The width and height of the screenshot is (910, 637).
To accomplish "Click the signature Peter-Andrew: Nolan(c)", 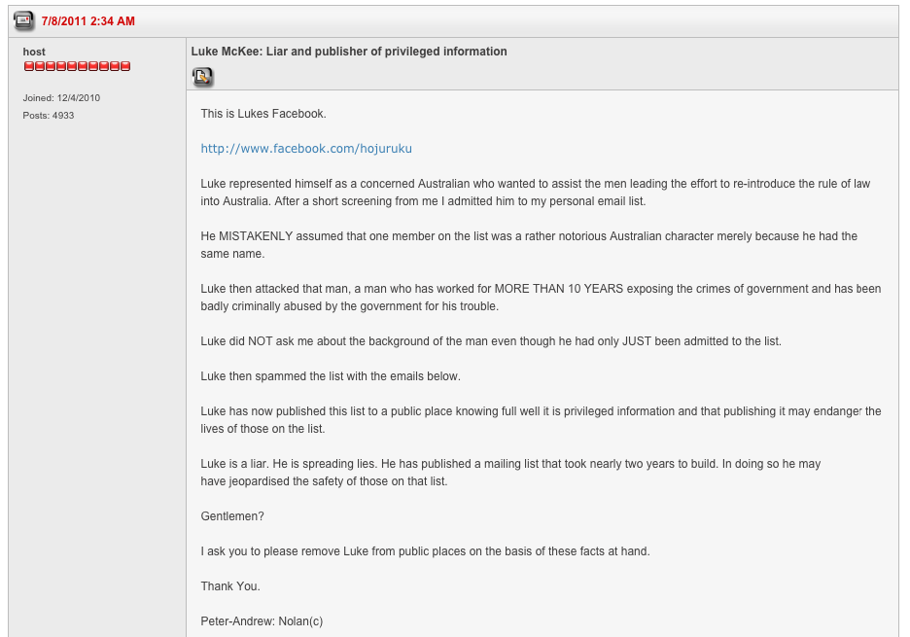I will point(262,621).
